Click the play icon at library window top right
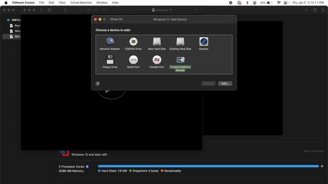 click(306, 10)
